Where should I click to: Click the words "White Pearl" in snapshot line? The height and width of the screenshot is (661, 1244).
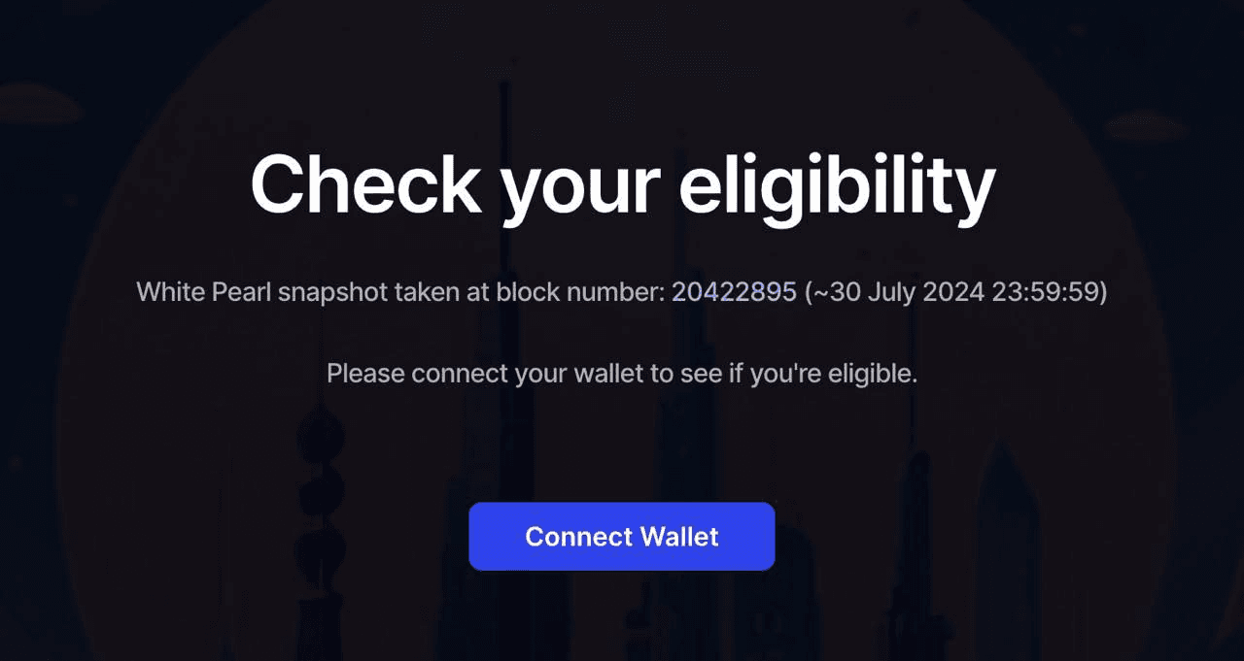(204, 291)
